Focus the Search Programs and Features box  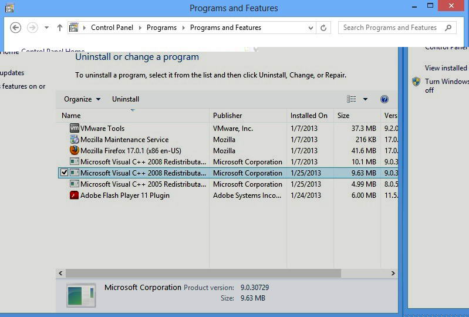(397, 28)
